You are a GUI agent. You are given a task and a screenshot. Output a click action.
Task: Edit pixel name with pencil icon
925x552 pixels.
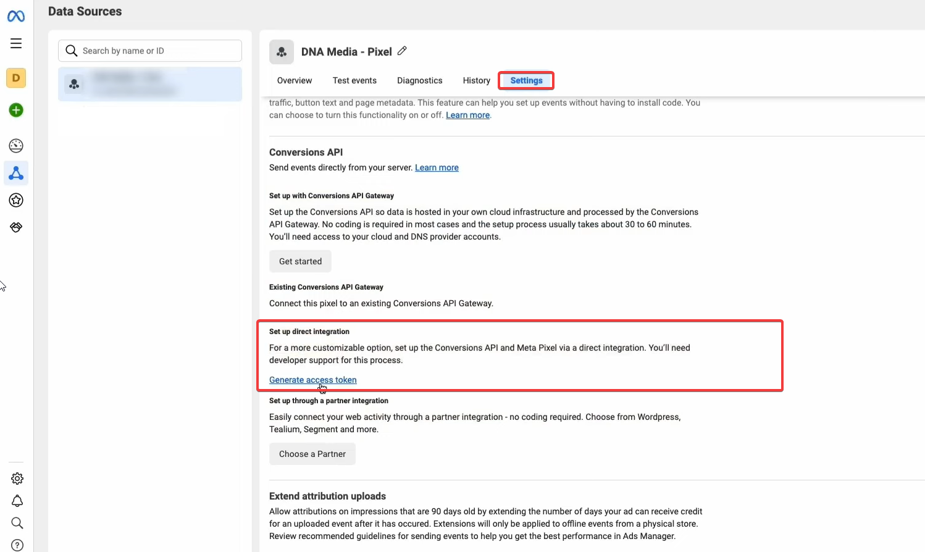[402, 51]
